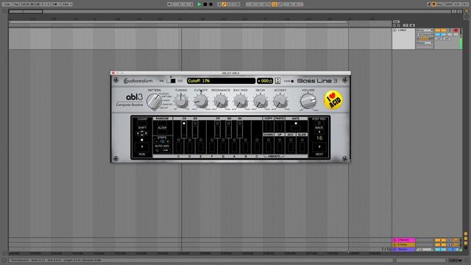This screenshot has height=265, width=471.
Task: Click the Cutoff 17% display
Action: point(221,81)
